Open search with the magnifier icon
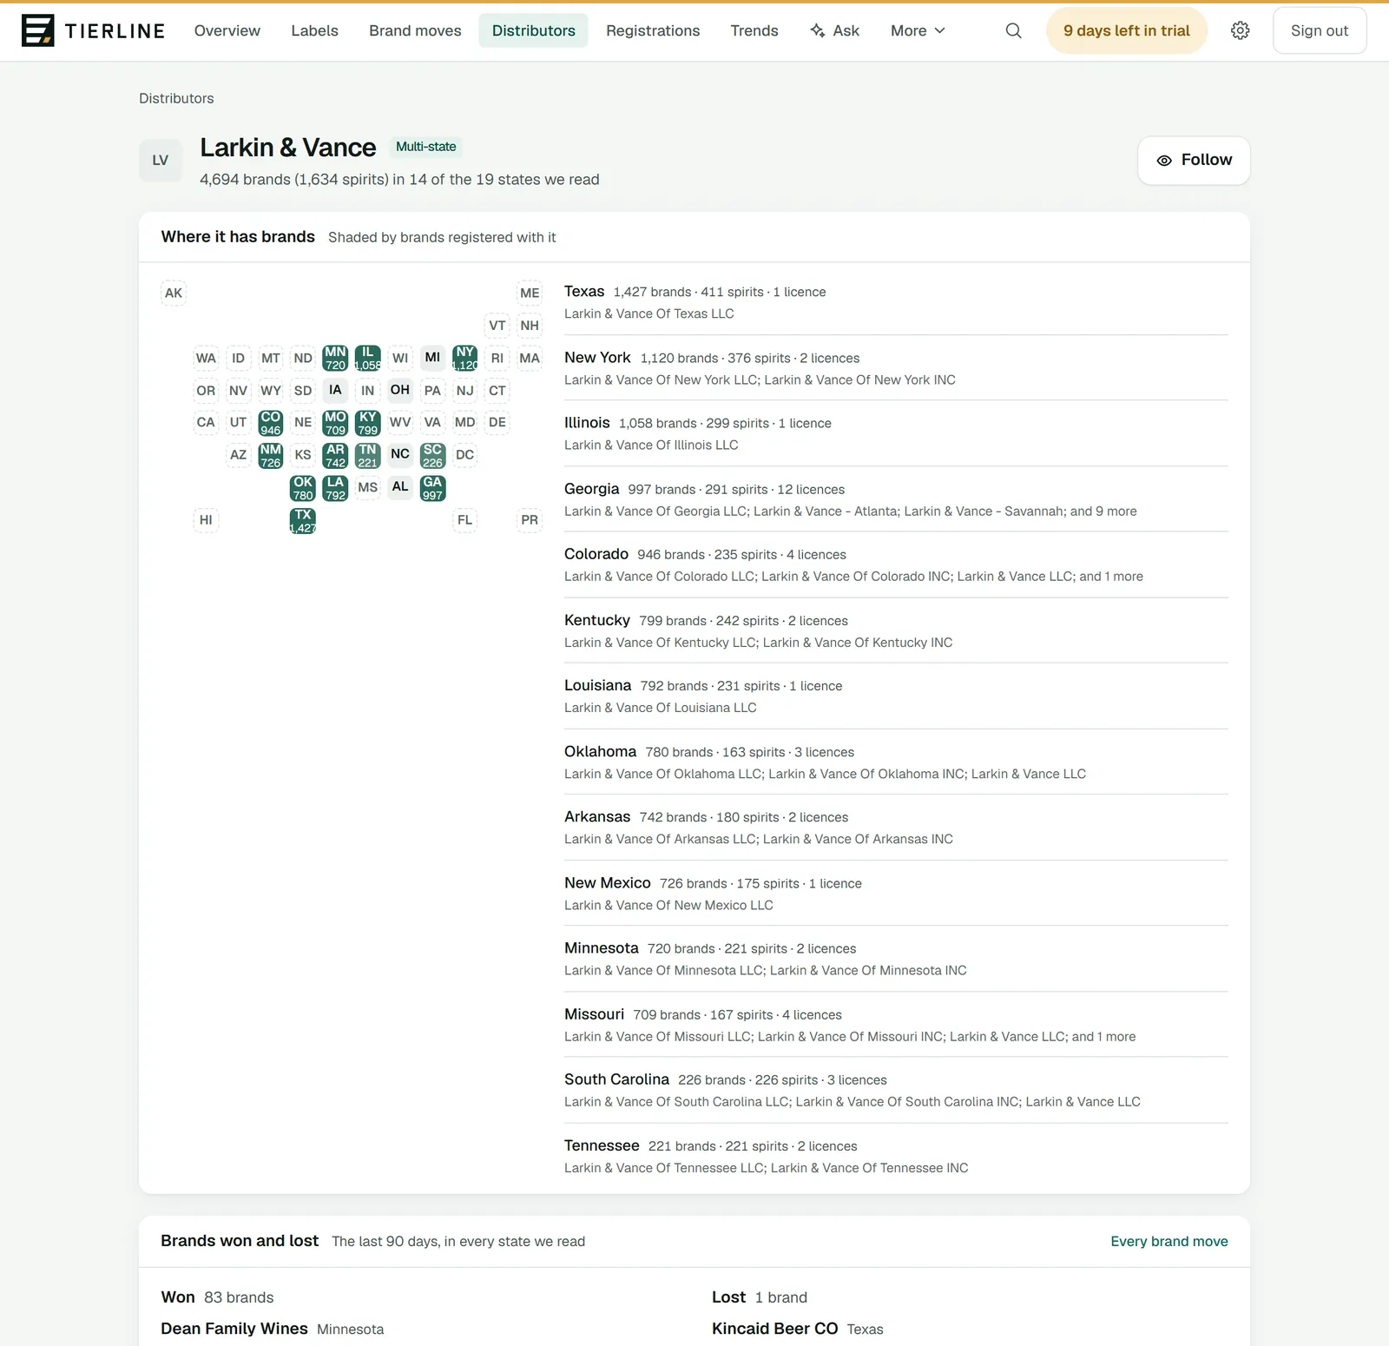 (x=1013, y=30)
